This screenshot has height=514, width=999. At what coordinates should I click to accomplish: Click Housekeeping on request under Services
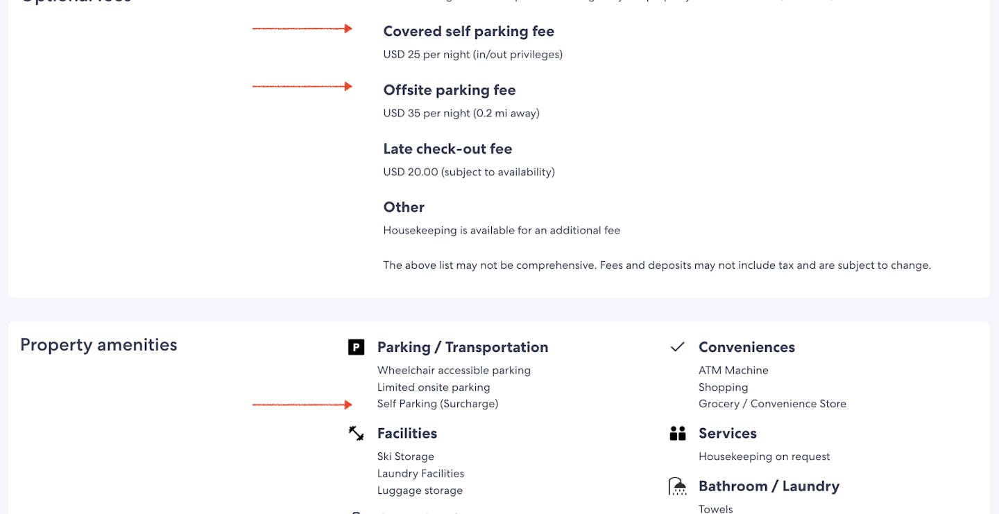[x=764, y=457]
